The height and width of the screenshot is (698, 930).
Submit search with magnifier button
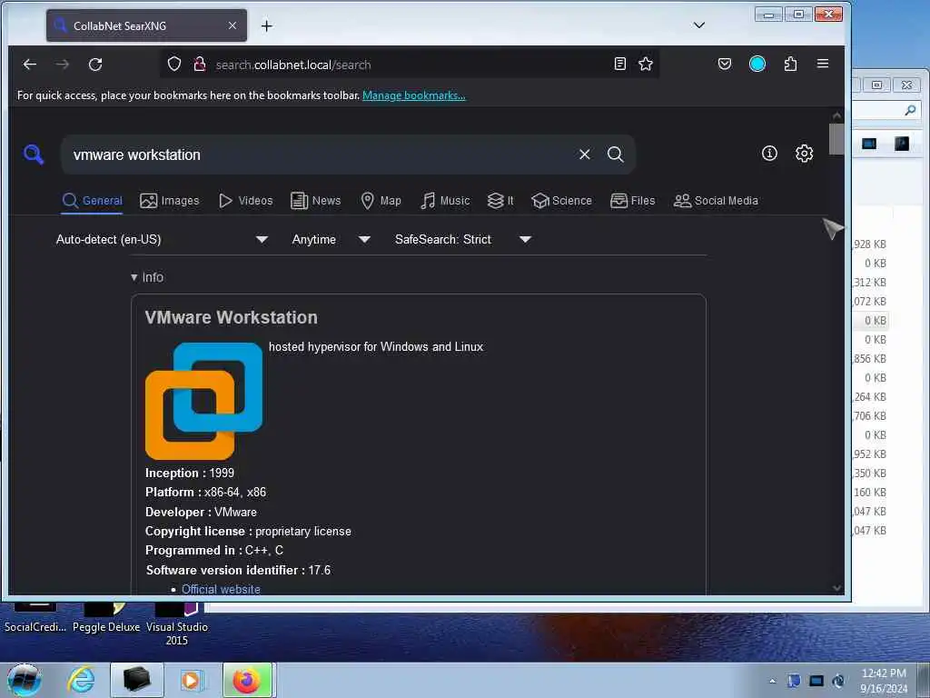pos(616,155)
